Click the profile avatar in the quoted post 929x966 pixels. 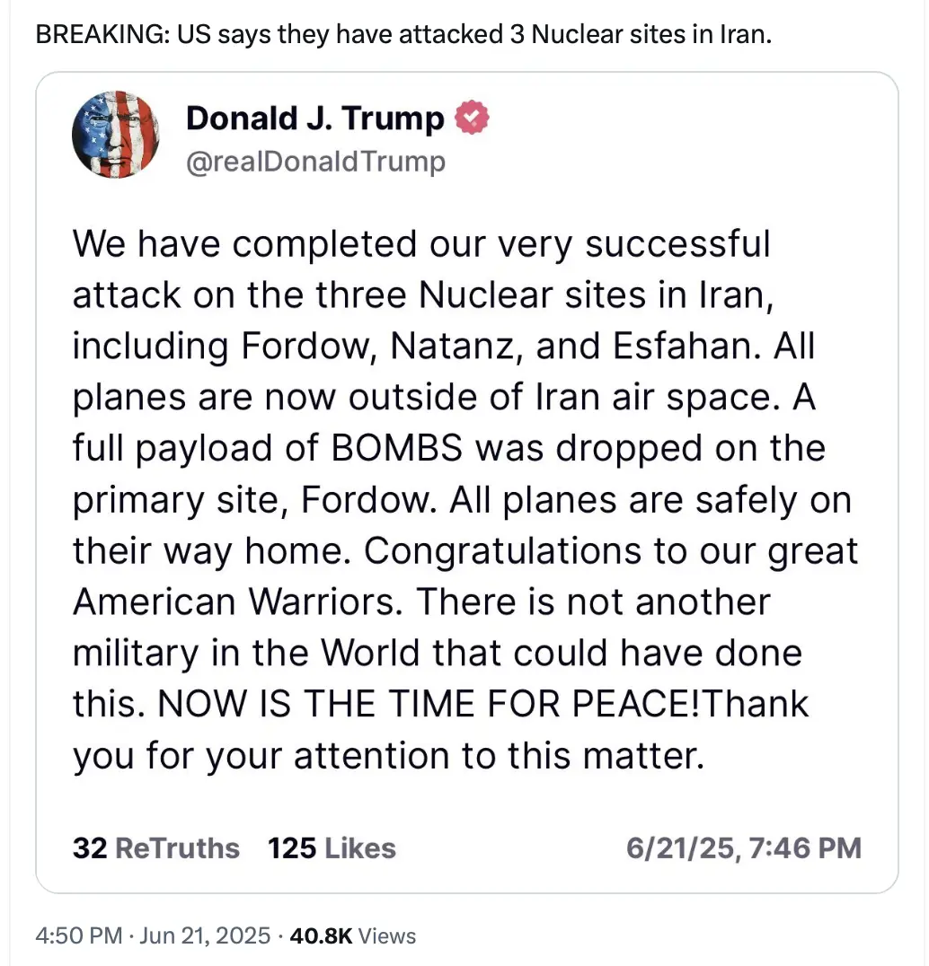117,135
